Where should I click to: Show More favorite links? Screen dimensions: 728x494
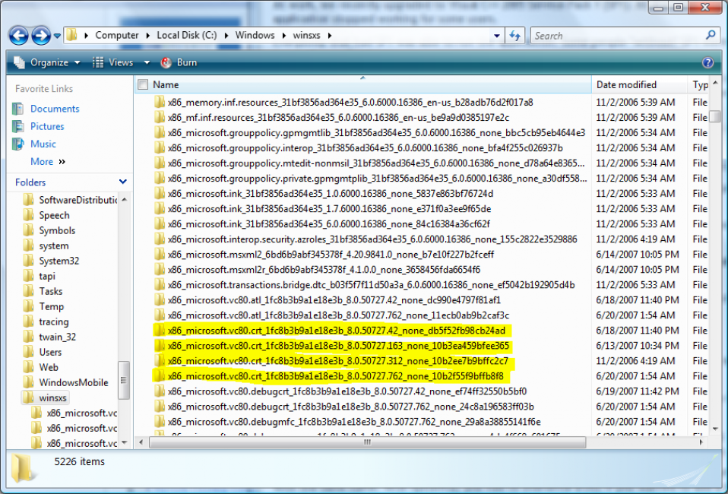[47, 162]
